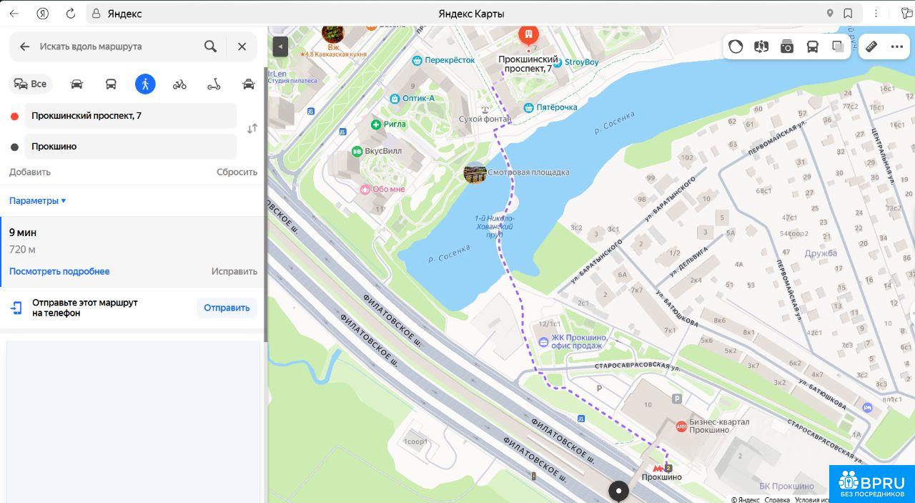Image resolution: width=915 pixels, height=503 pixels.
Task: Click the Яндекс copyright link on the map
Action: [746, 499]
